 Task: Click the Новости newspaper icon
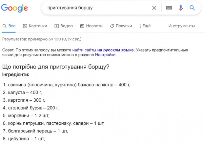82,26
